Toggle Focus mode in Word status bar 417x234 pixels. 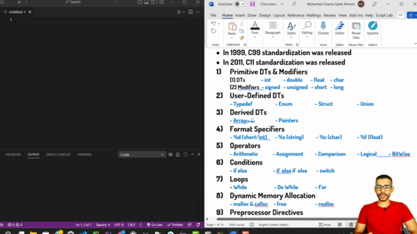pos(324,225)
